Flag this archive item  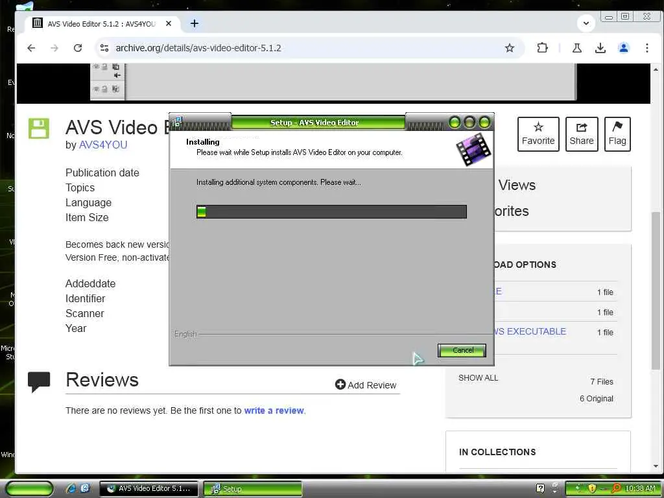coord(617,134)
